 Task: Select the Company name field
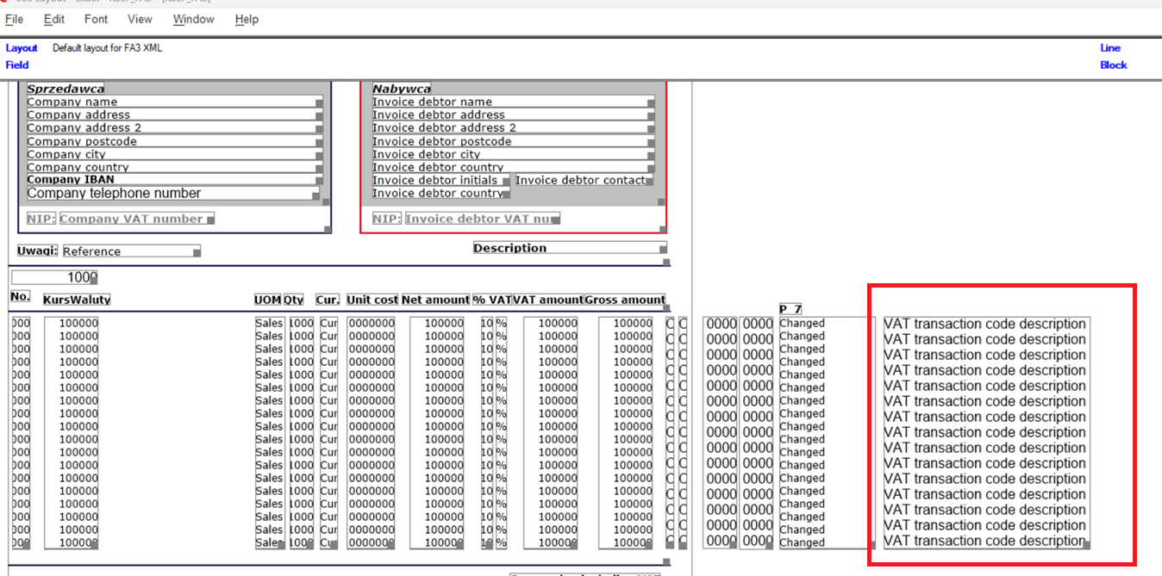pos(172,102)
